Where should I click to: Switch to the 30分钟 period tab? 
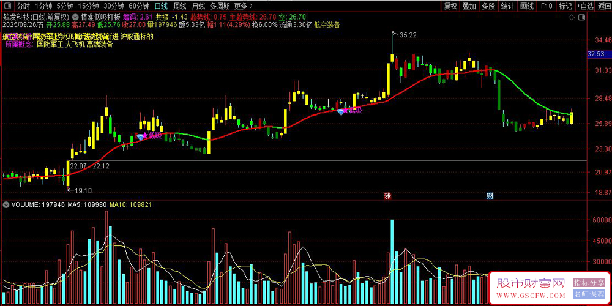114,6
